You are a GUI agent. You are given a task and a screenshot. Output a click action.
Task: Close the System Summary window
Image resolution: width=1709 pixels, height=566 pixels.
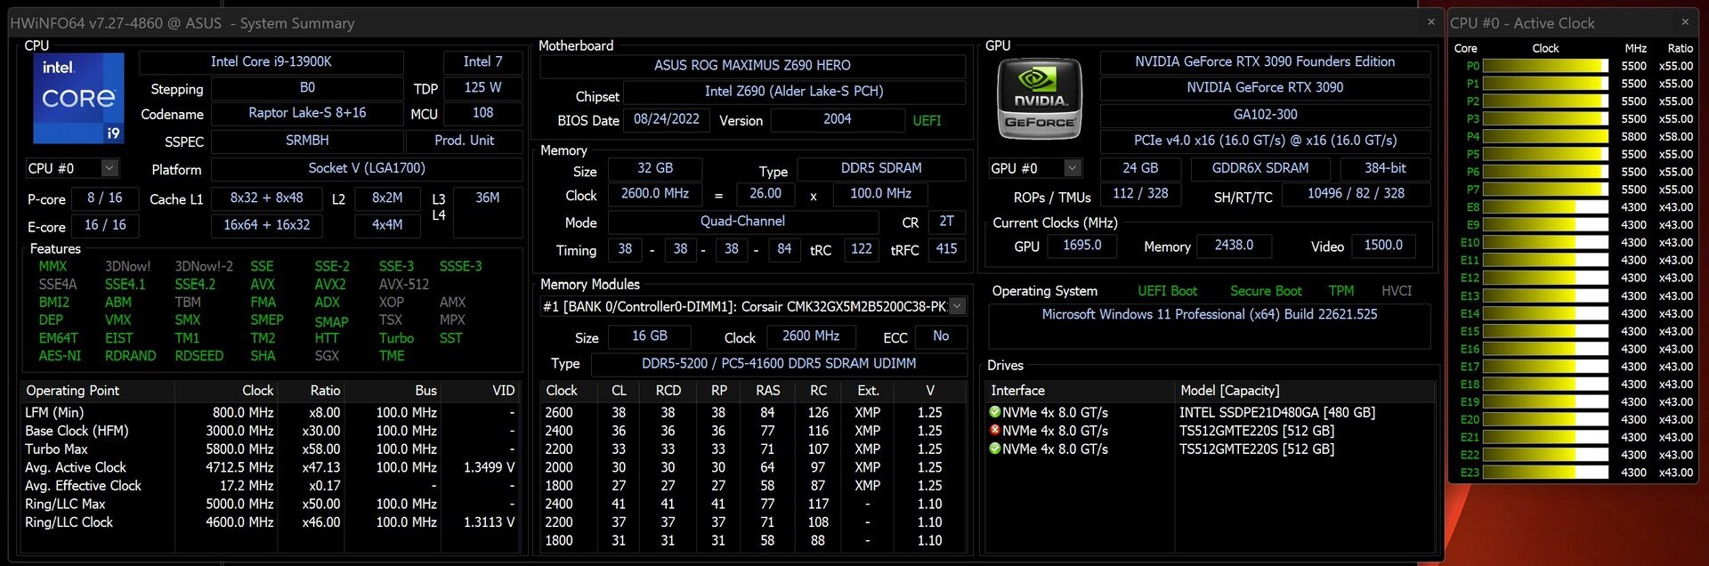(x=1431, y=22)
